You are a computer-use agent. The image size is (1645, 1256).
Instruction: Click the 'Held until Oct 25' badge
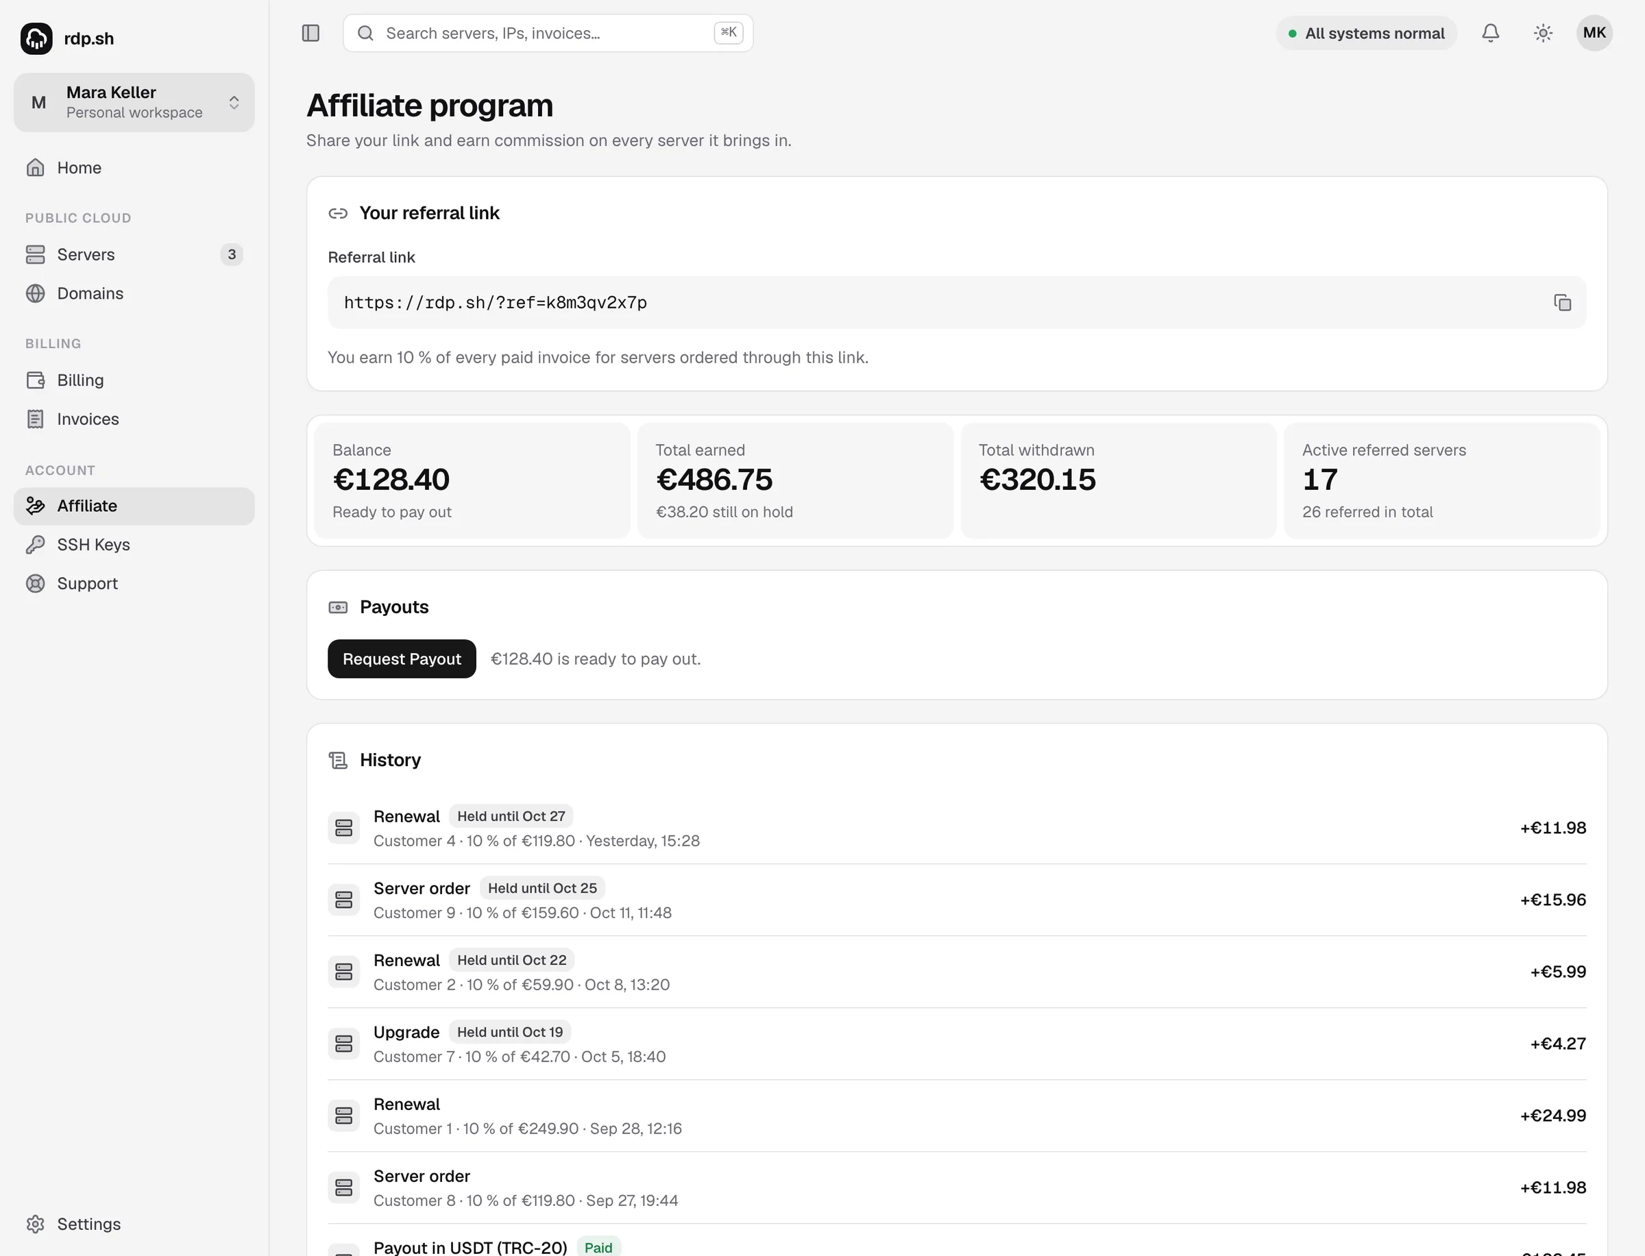(x=542, y=888)
